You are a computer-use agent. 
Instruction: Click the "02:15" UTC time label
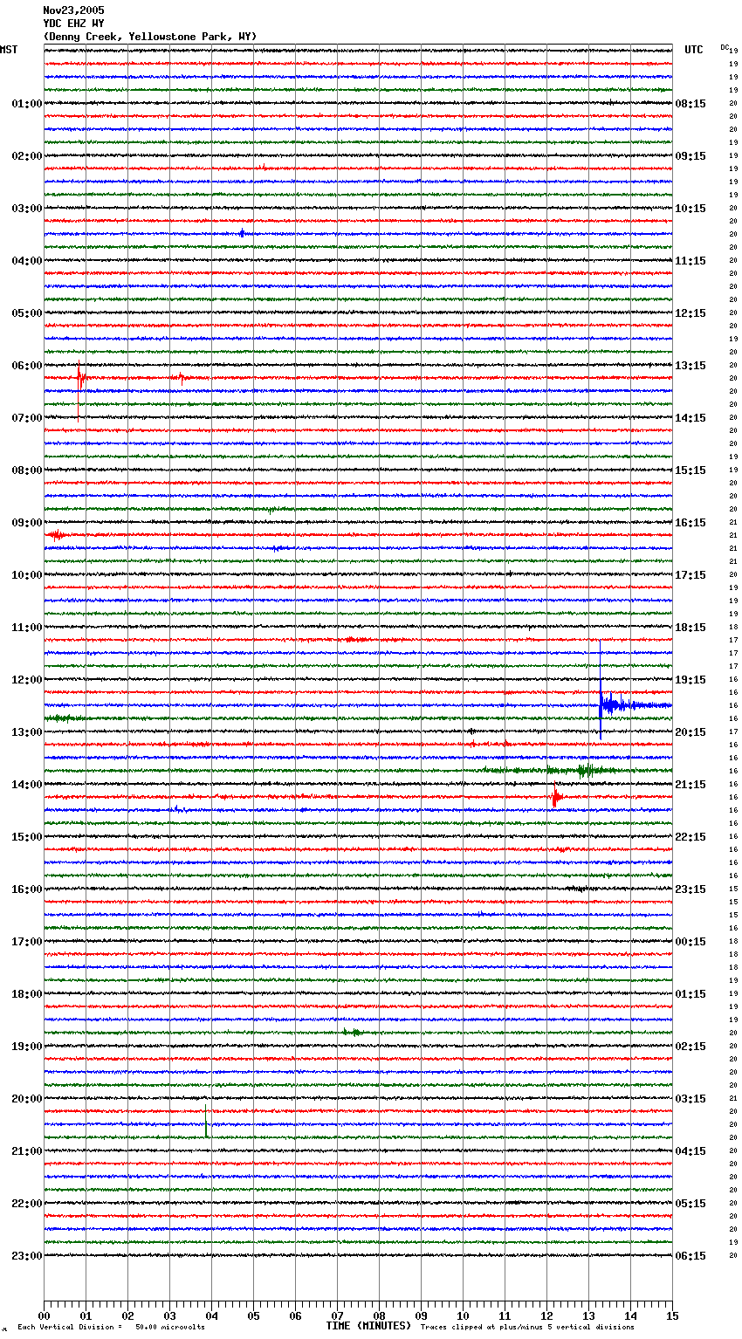click(x=690, y=1047)
